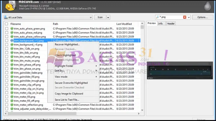Click the scroll-right arrow below file list
Screen dimensions: 216x121
tap(139, 114)
